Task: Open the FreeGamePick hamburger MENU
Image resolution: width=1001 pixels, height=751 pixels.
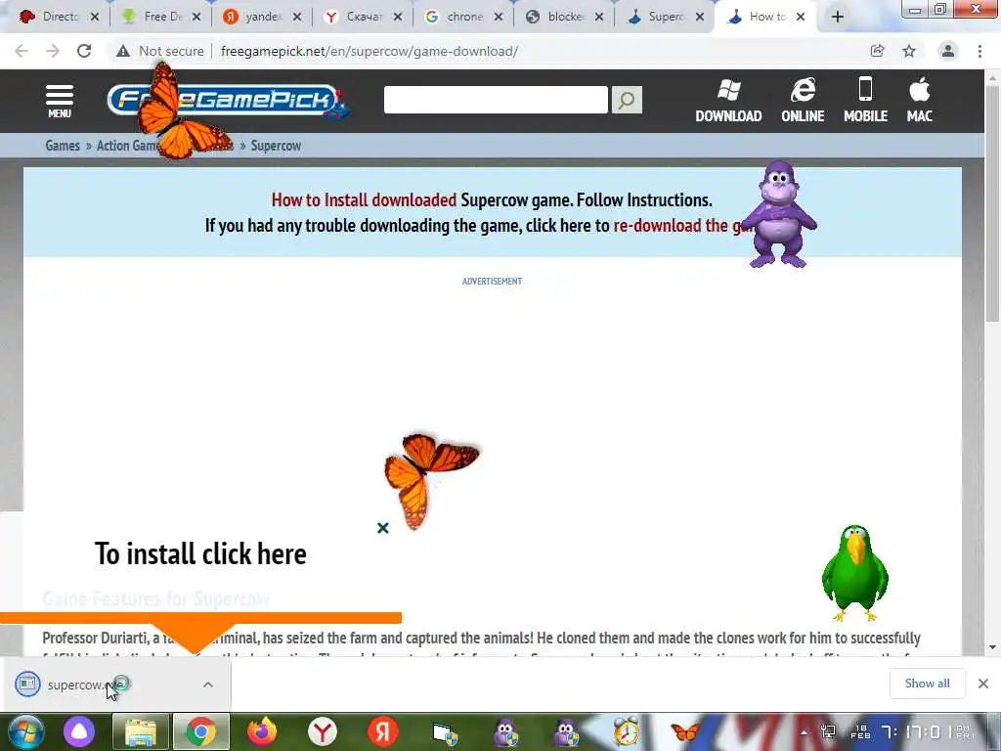Action: [x=60, y=101]
